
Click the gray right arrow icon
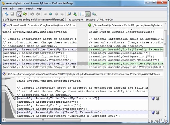point(62,14)
